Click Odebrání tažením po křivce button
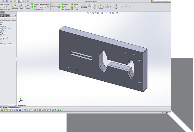The image size is (194, 132). pyautogui.click(x=40, y=5)
